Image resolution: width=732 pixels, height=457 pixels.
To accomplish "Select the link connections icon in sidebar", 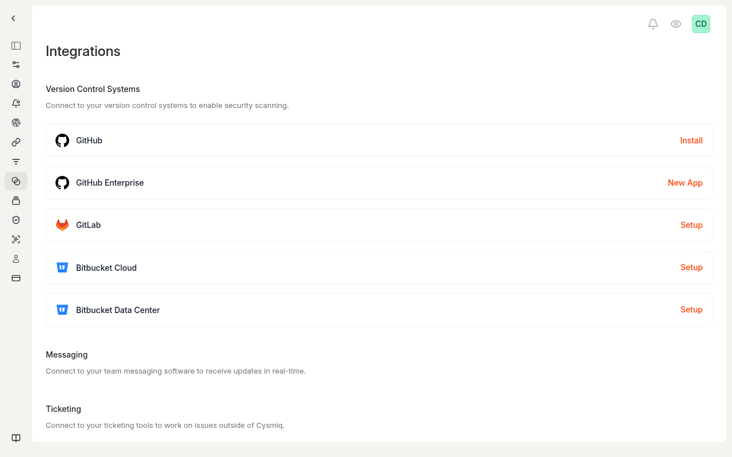I will (x=15, y=142).
